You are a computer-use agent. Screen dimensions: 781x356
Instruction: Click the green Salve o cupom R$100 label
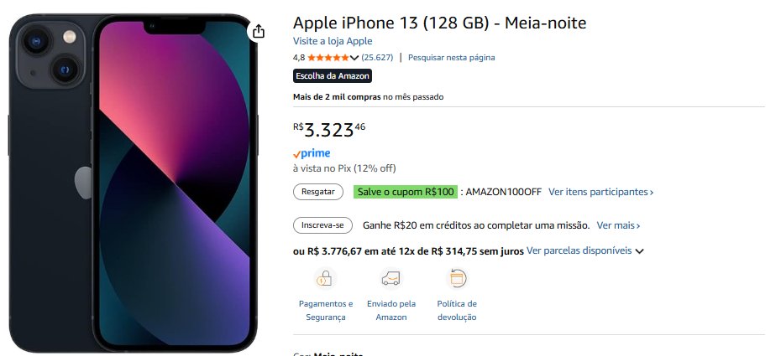[x=406, y=192]
